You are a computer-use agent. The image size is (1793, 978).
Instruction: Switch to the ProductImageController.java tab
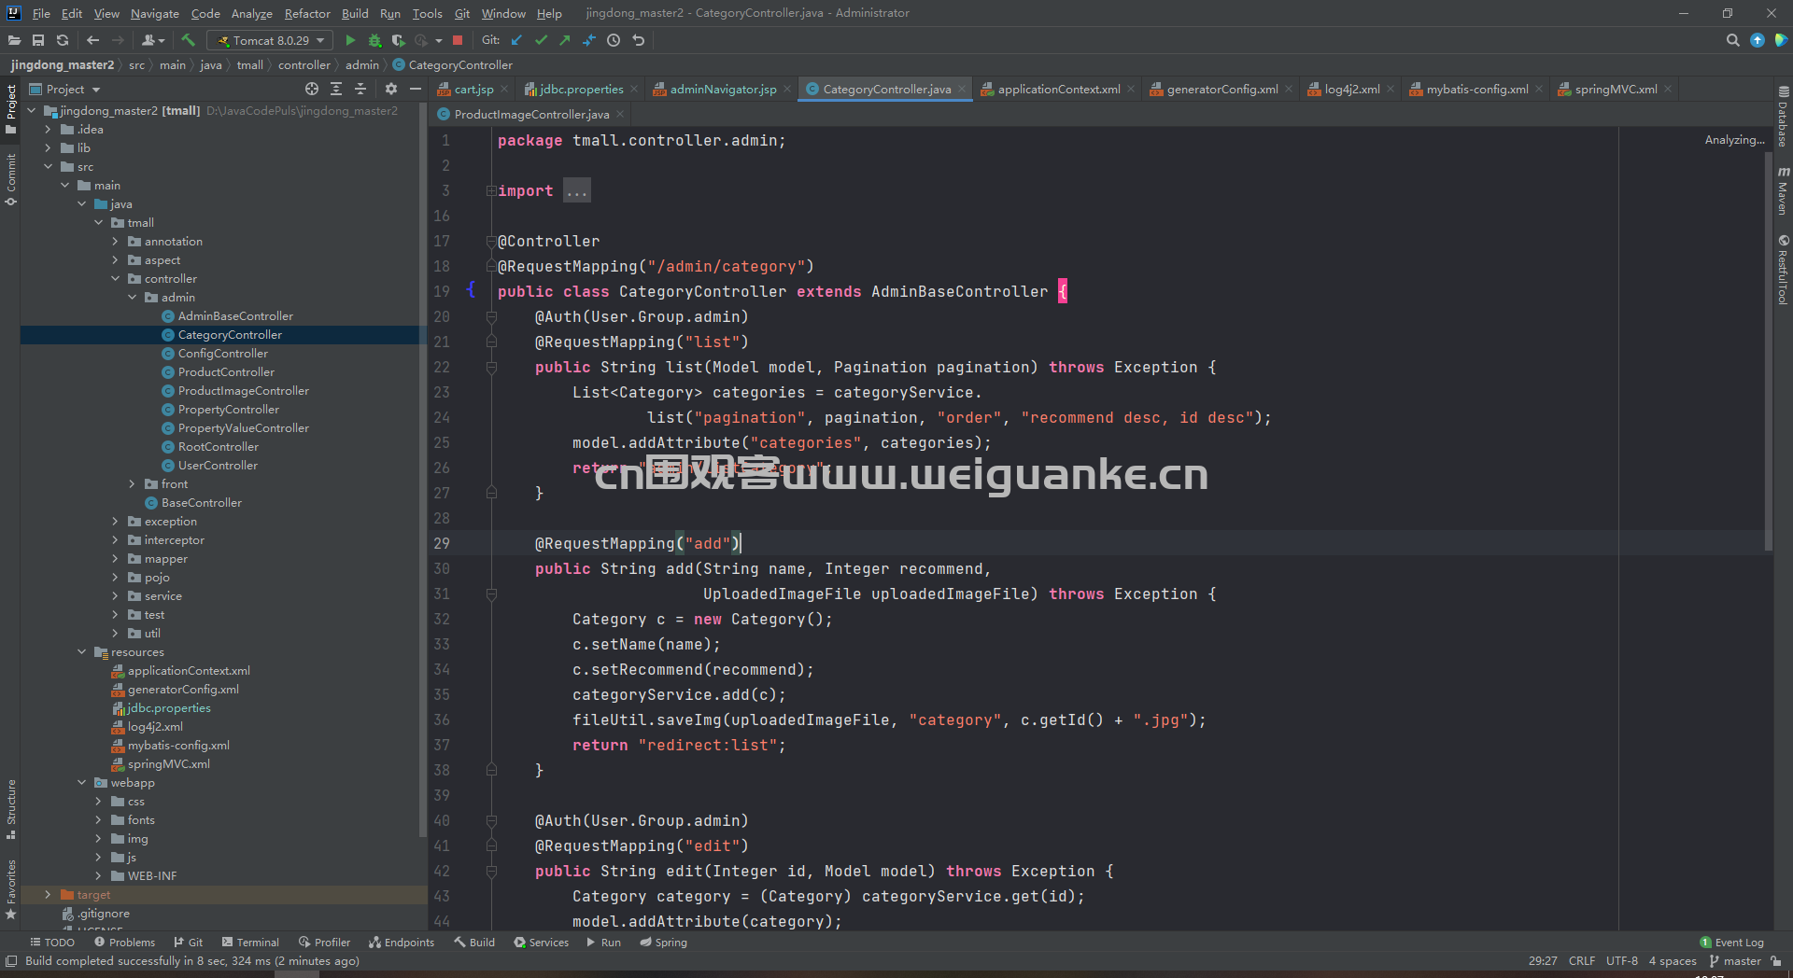point(531,115)
